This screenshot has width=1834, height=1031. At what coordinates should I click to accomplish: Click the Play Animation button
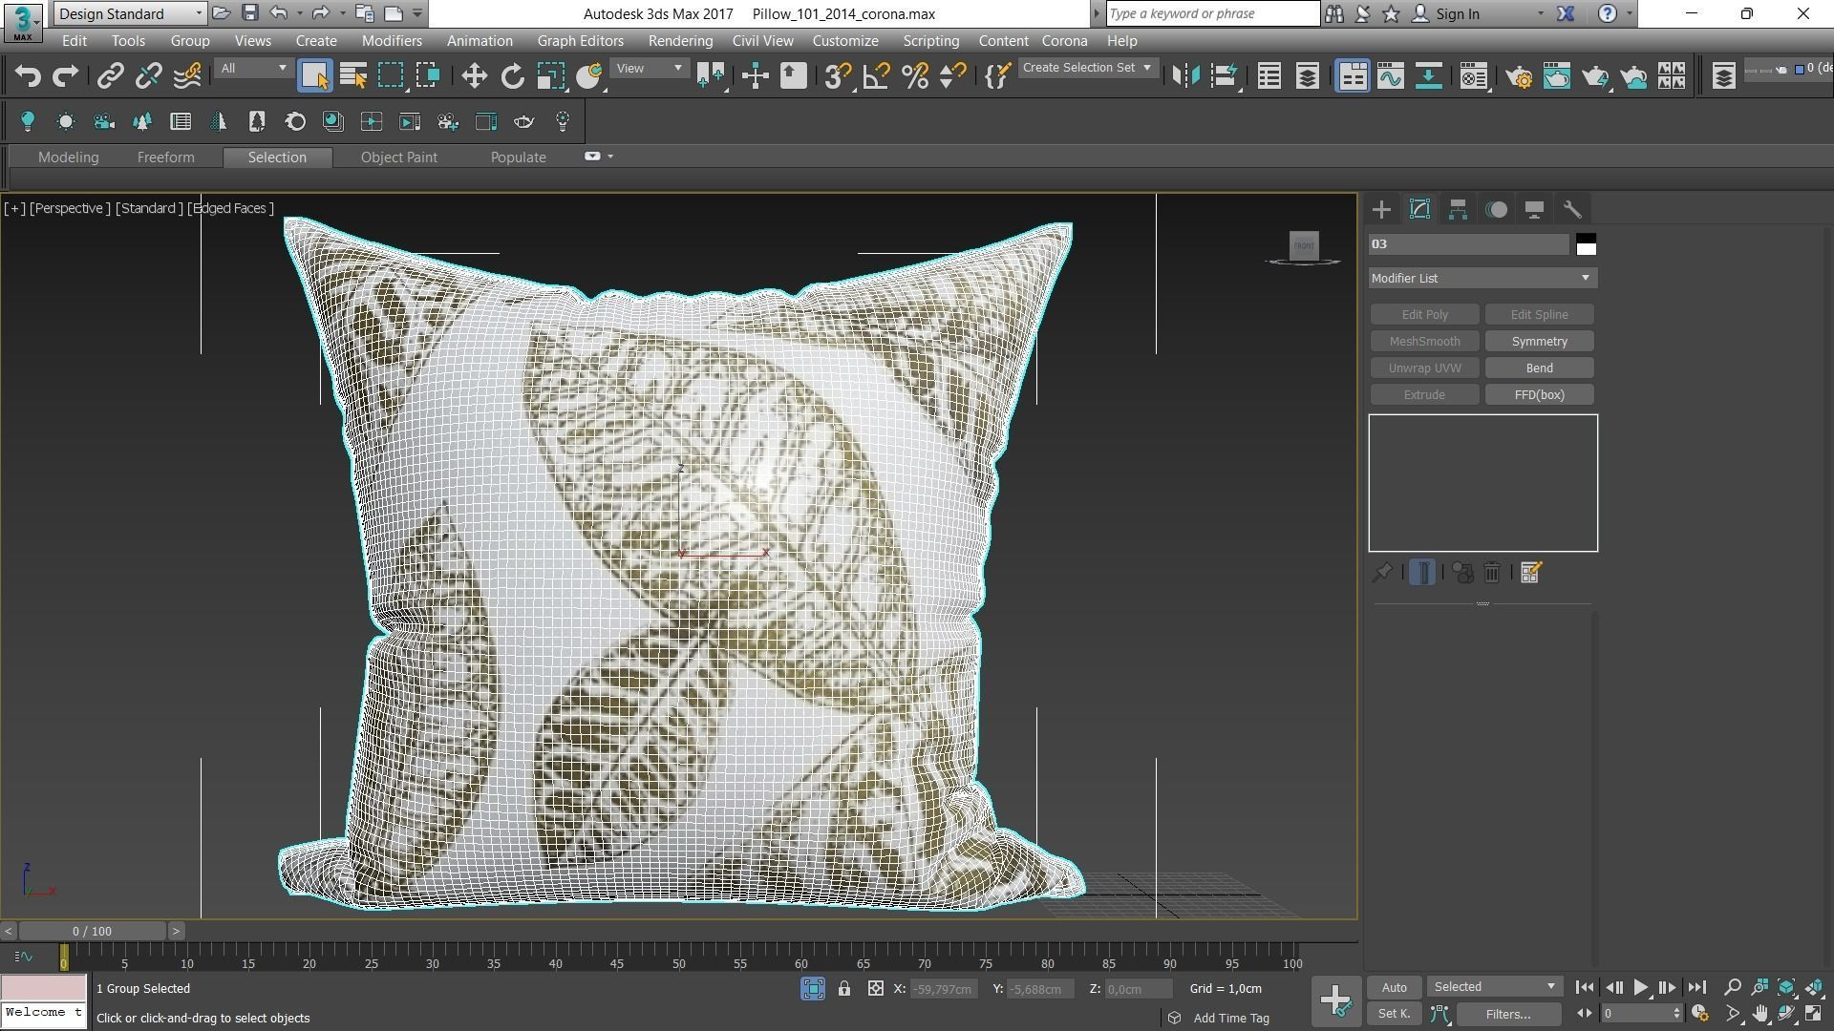tap(1640, 988)
